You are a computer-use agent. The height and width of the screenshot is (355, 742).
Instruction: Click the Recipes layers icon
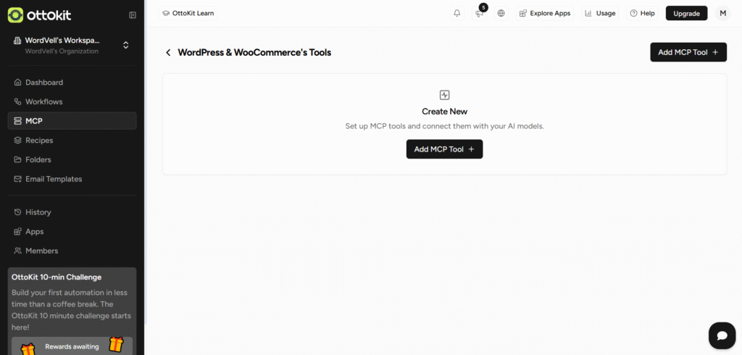17,140
